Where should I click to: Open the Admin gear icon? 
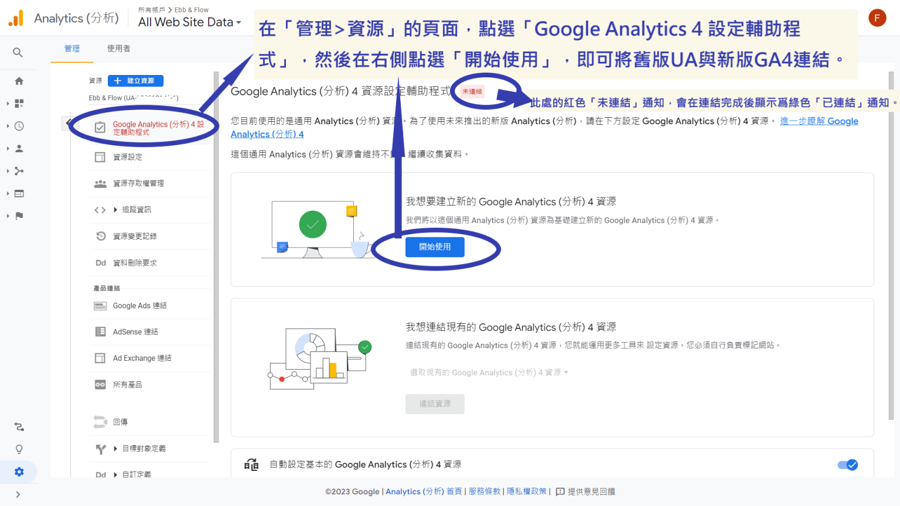point(19,471)
